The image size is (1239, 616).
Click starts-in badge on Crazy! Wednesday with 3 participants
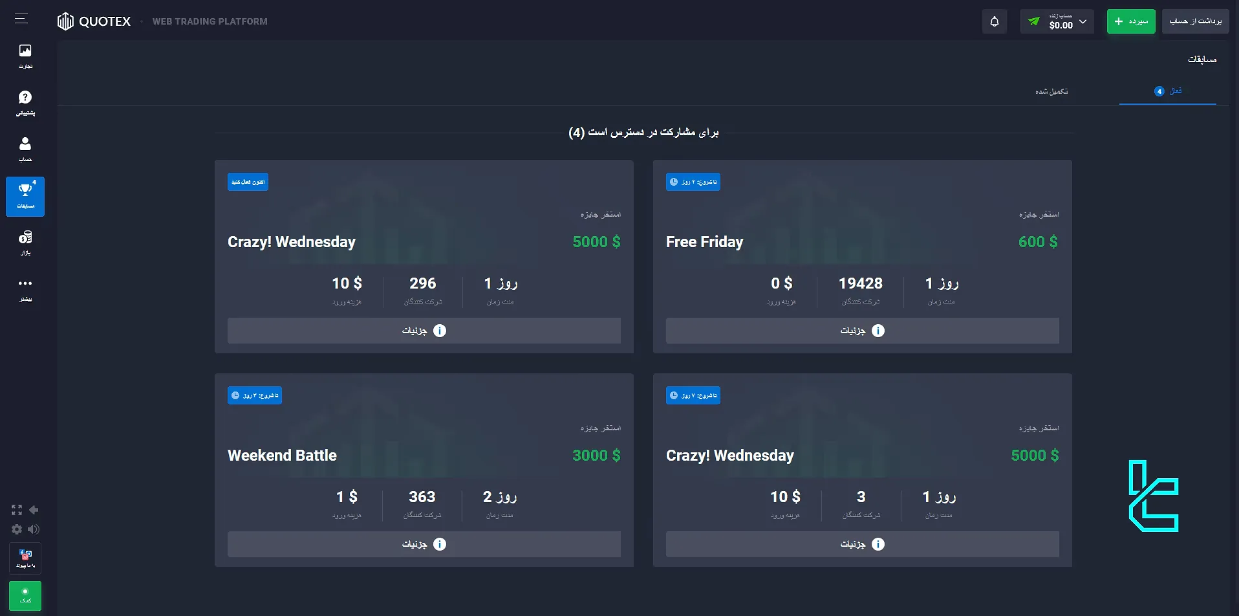[693, 395]
